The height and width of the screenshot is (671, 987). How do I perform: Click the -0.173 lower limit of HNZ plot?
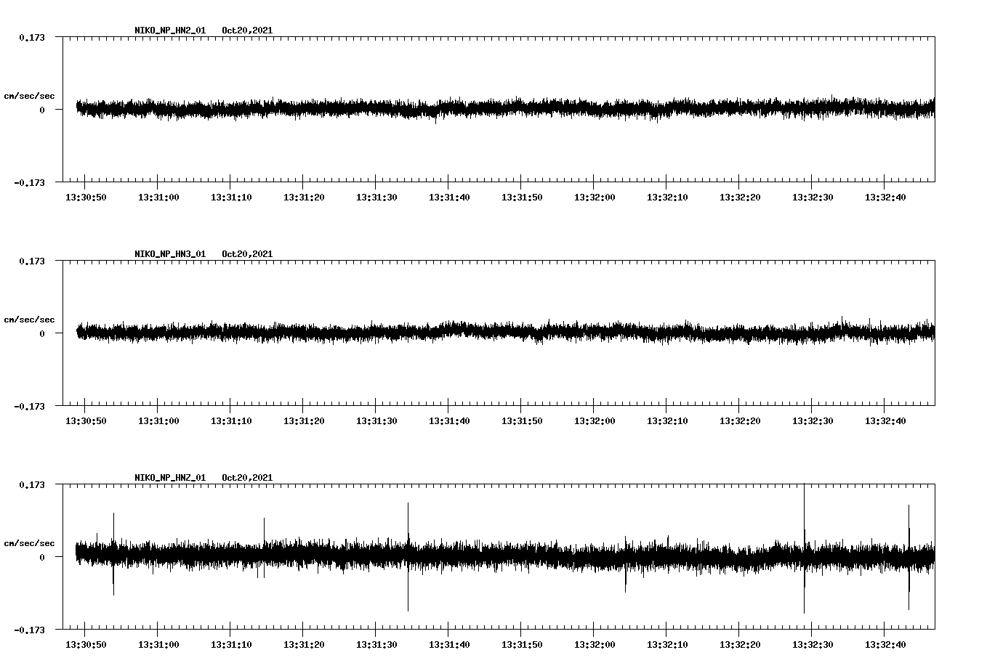(x=29, y=630)
